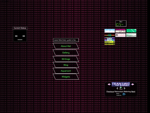This screenshot has height=113, width=150.
Task: Go to Previous Retronaut Webring site
Action: point(110,92)
